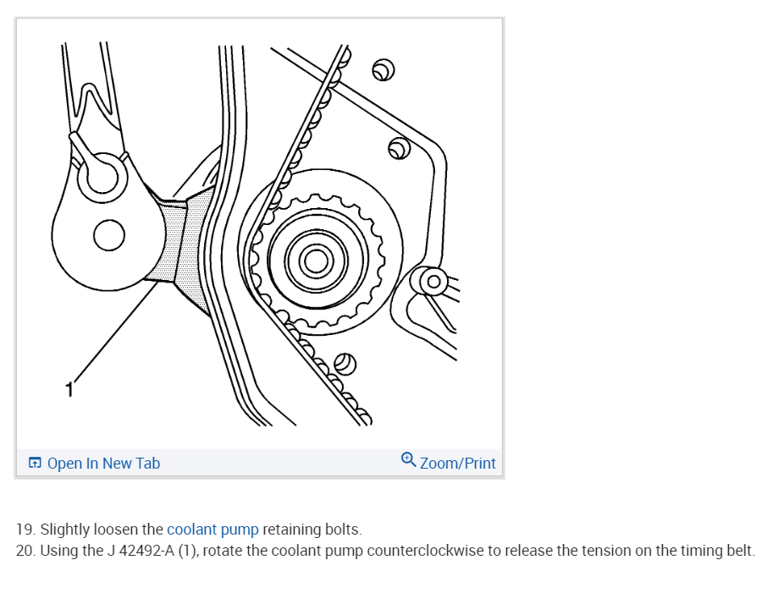
Task: Click the large round hole in the tool handle
Action: pos(109,235)
